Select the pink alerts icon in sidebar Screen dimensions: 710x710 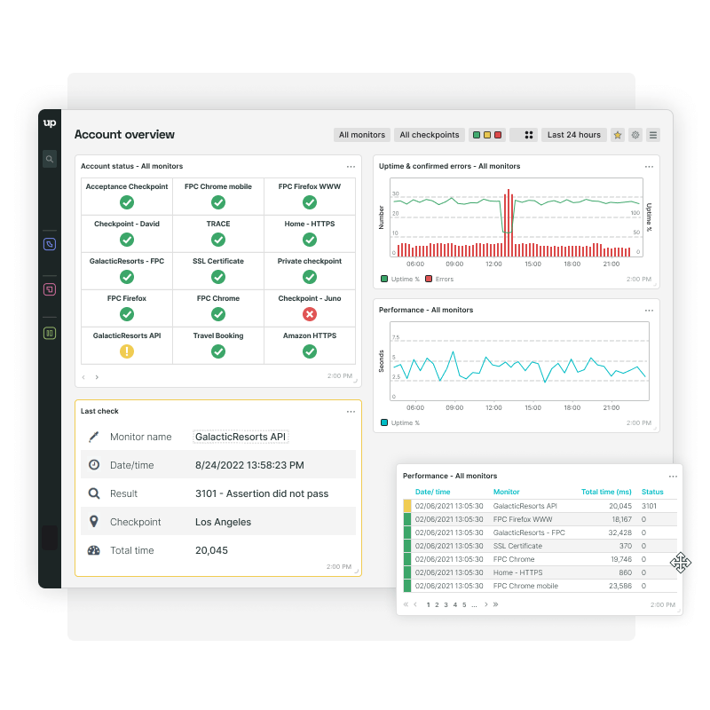(x=50, y=288)
